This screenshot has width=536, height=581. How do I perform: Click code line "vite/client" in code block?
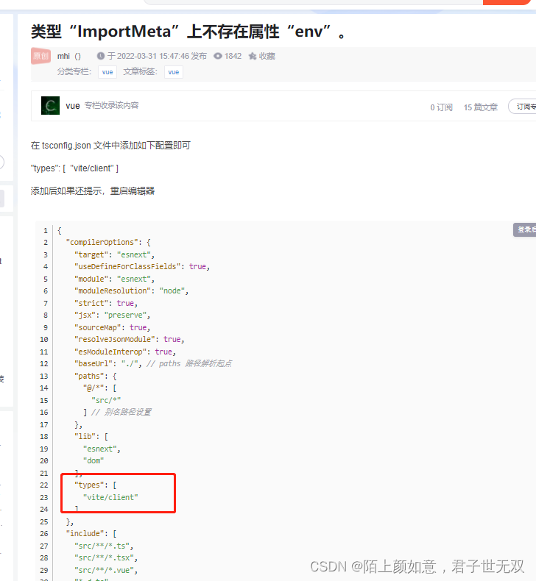[x=110, y=497]
